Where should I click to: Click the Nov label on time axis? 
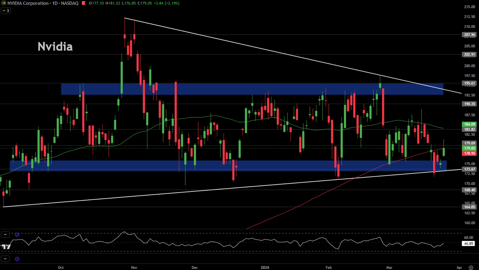[134, 268]
